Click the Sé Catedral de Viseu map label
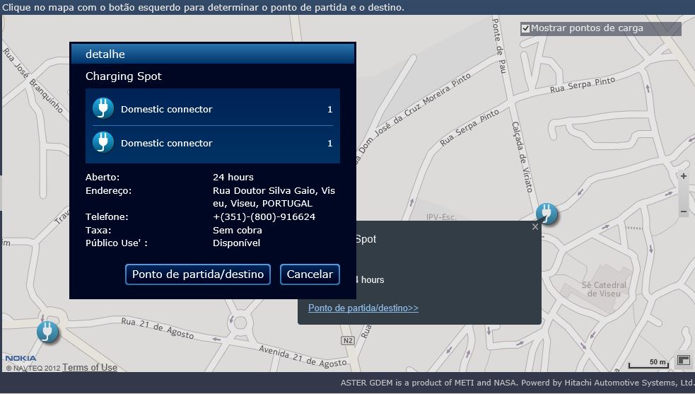Viewport: 695px width, 394px height. [x=604, y=289]
